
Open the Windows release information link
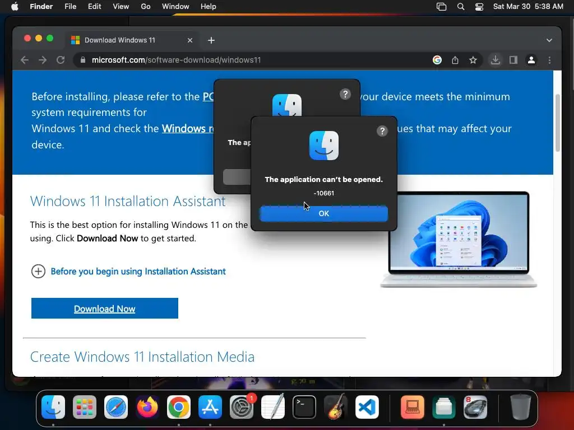tap(187, 128)
